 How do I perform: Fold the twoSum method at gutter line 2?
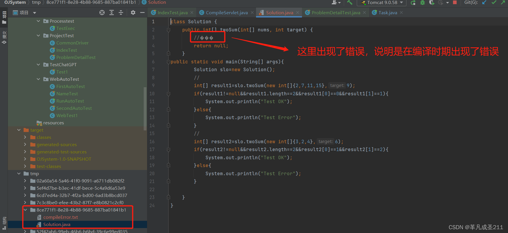click(x=168, y=30)
